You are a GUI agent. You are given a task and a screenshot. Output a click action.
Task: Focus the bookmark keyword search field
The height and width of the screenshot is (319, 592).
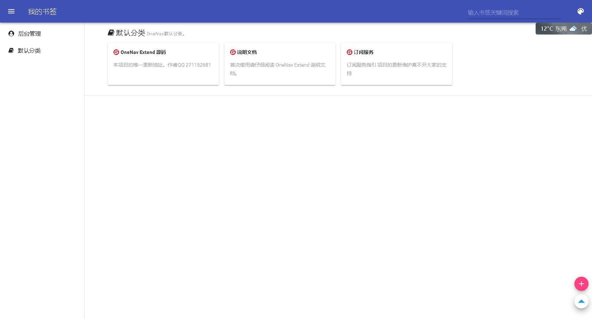point(514,13)
